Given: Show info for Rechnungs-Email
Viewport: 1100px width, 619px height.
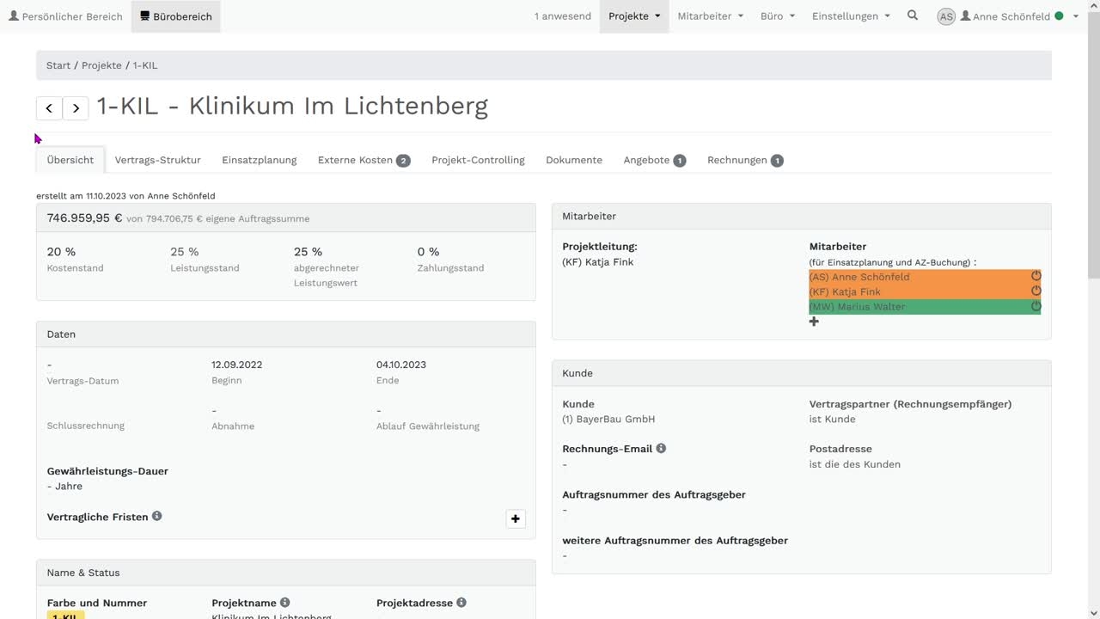Looking at the screenshot, I should (661, 448).
